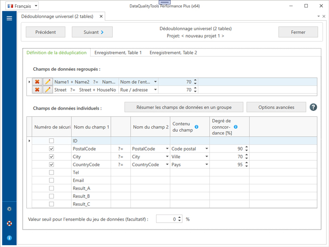Expand the Code postal content dropdown

point(206,149)
